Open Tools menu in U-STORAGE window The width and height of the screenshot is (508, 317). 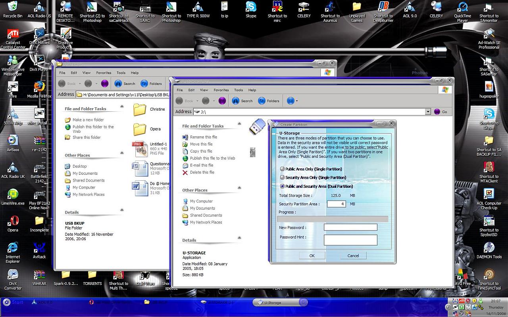pyautogui.click(x=239, y=90)
